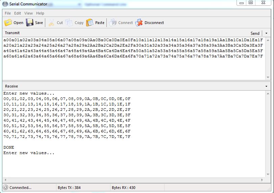Open the Help menu
This screenshot has width=274, height=193.
click(x=40, y=13)
